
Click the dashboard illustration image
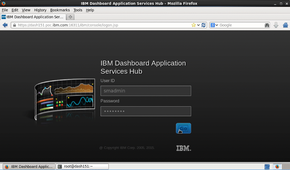pyautogui.click(x=65, y=100)
